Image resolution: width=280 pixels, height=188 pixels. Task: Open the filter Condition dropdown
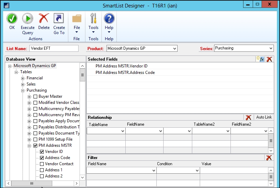(197, 171)
